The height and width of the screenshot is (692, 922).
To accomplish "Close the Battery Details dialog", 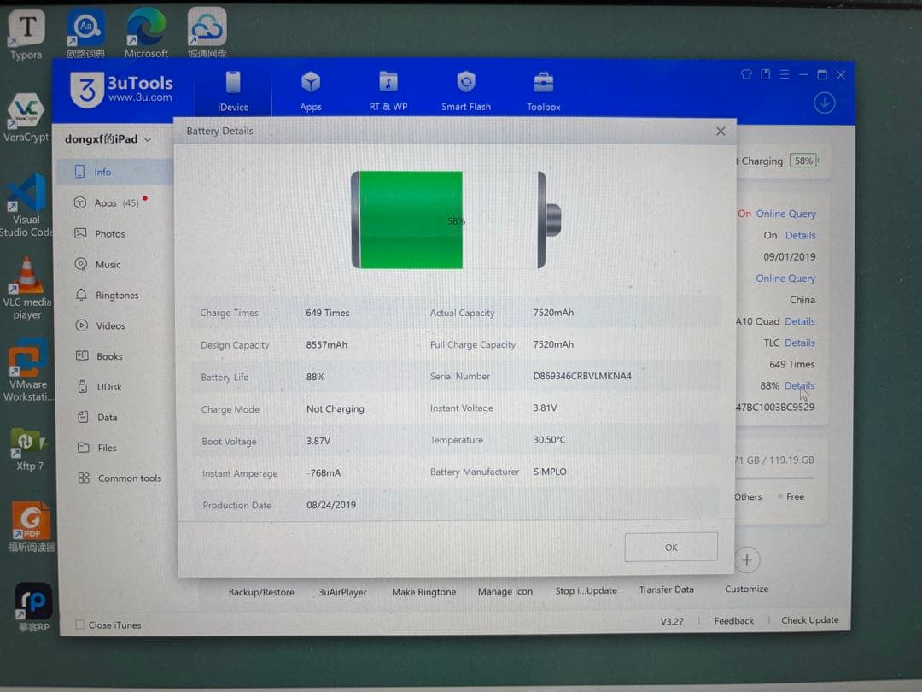I will coord(721,132).
